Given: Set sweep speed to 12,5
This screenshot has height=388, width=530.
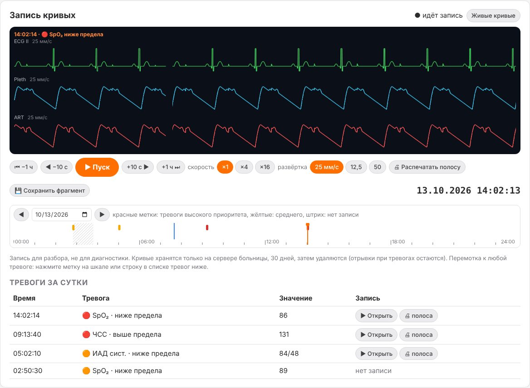Looking at the screenshot, I should [x=356, y=167].
